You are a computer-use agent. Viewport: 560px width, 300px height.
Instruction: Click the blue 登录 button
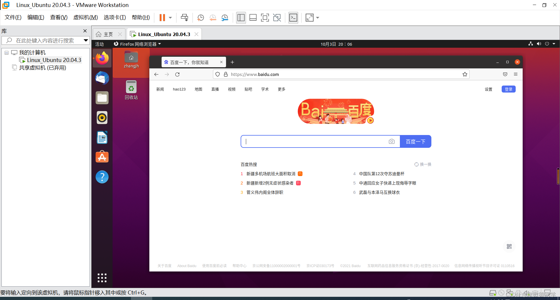[508, 89]
